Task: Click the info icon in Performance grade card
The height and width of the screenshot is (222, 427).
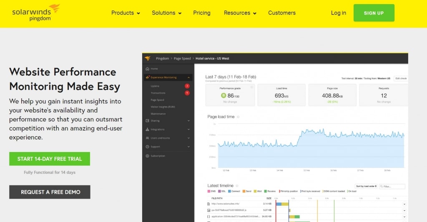Action: [252, 87]
